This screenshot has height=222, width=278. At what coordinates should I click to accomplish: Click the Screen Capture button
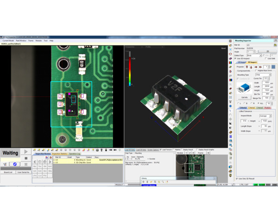[x=152, y=150]
